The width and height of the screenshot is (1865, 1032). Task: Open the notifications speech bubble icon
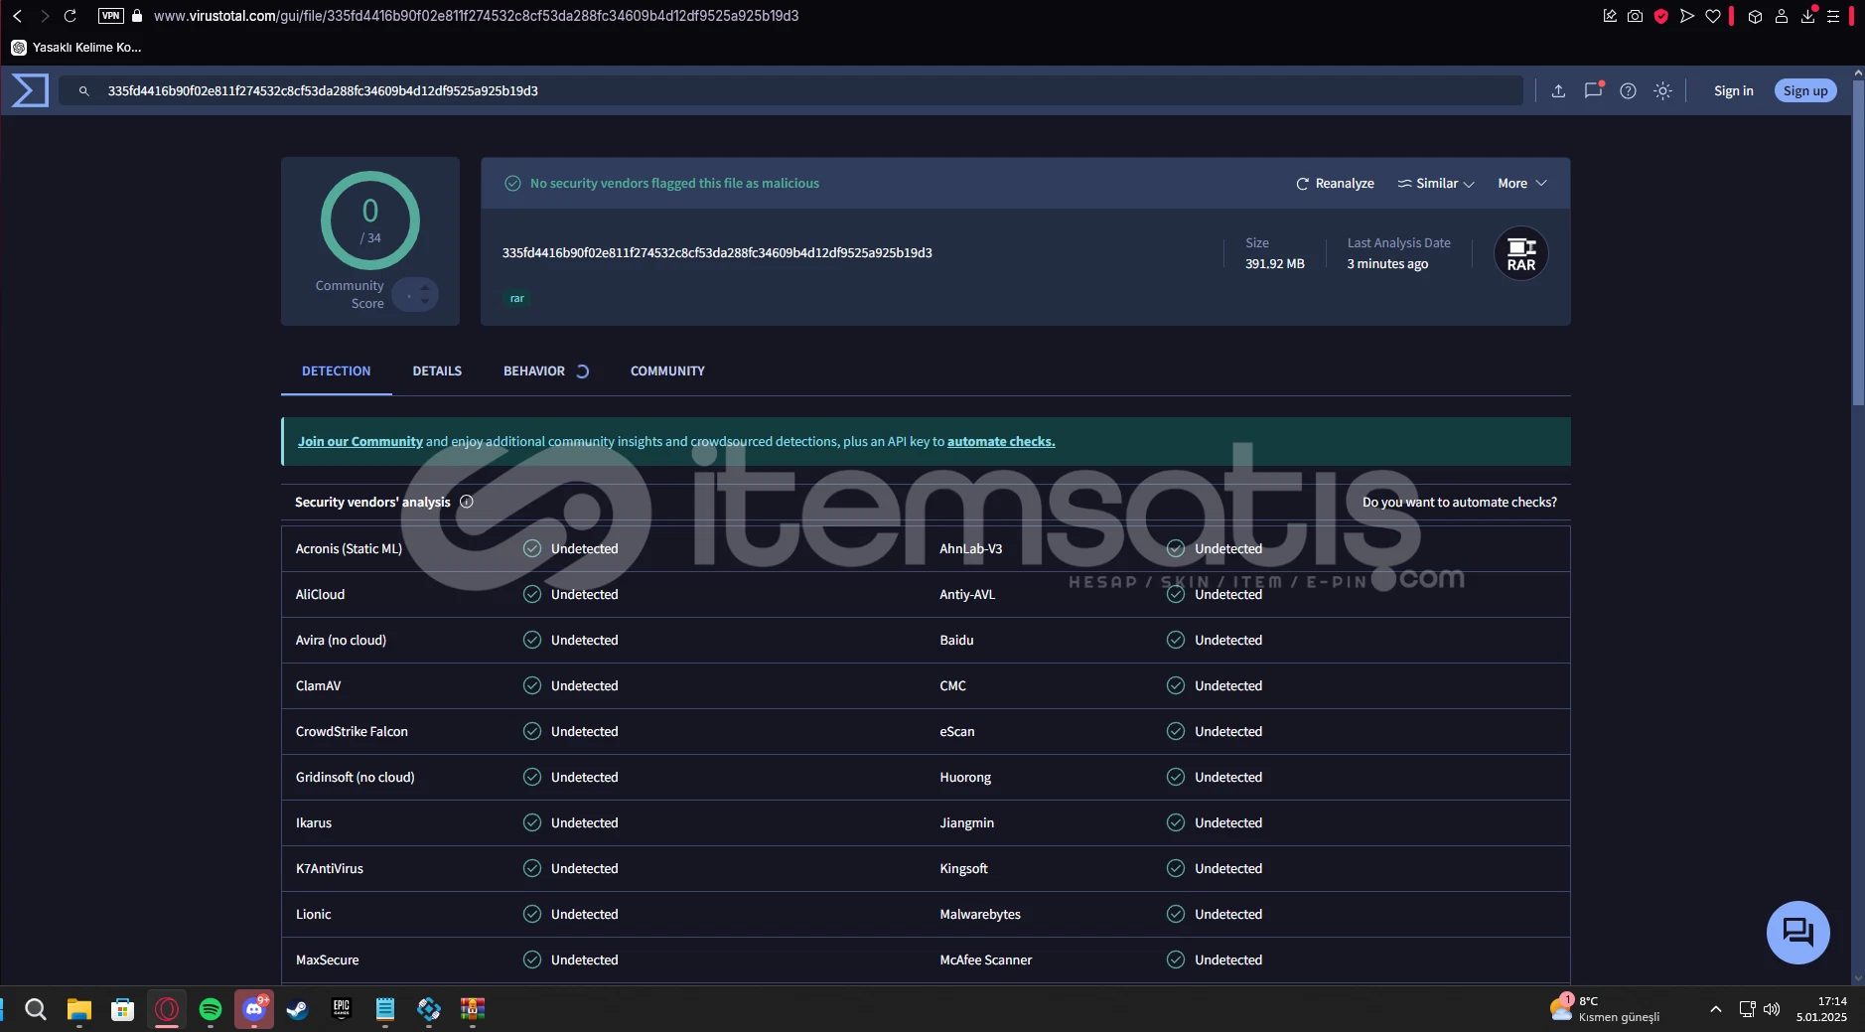(1593, 90)
